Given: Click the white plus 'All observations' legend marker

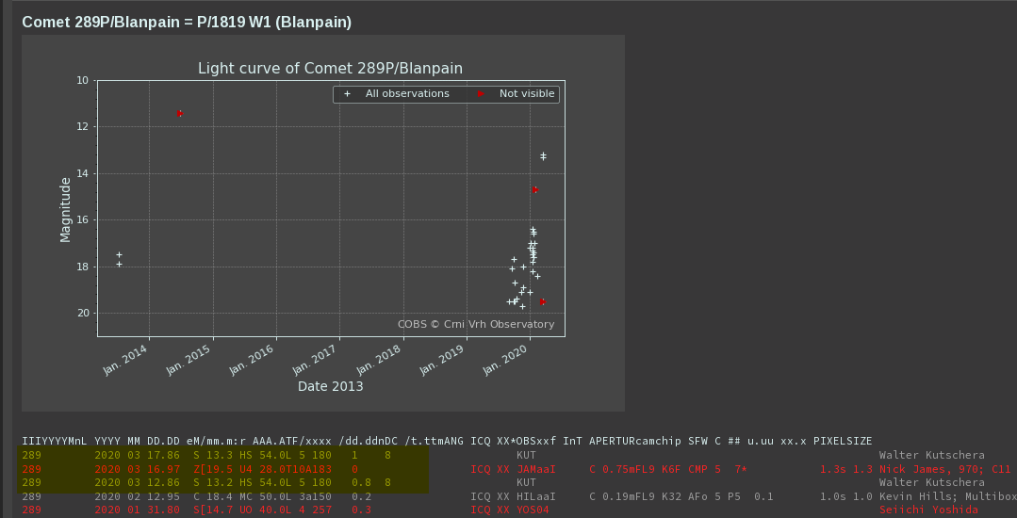Looking at the screenshot, I should (x=348, y=94).
